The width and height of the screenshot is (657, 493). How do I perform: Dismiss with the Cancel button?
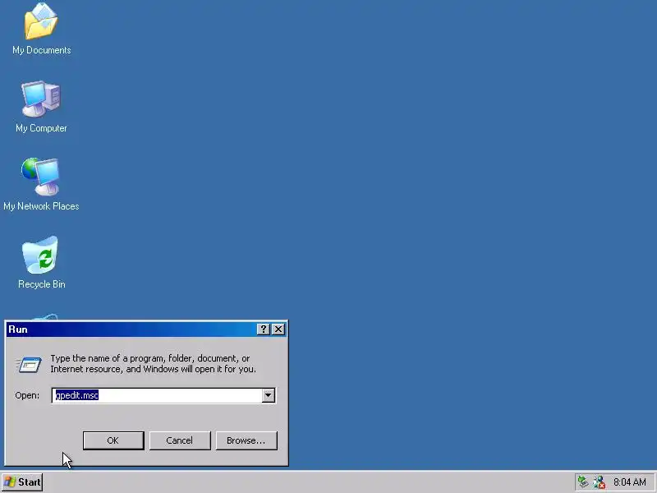(180, 440)
